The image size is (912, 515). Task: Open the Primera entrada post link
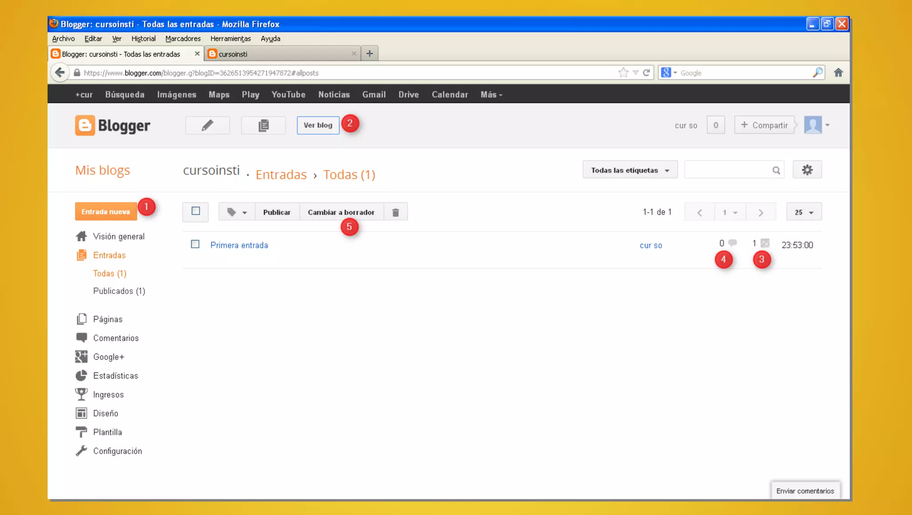pos(239,245)
